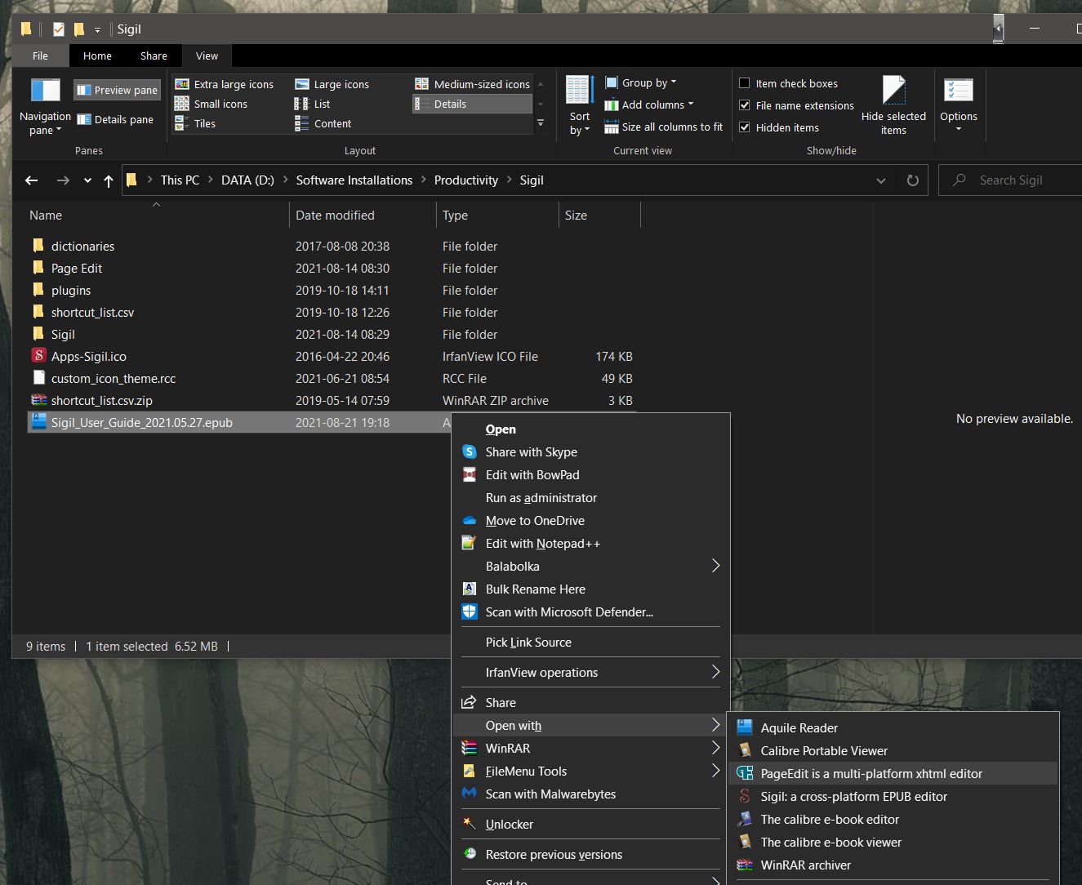The width and height of the screenshot is (1082, 885).
Task: Click Scan with Malwarebytes
Action: point(550,794)
